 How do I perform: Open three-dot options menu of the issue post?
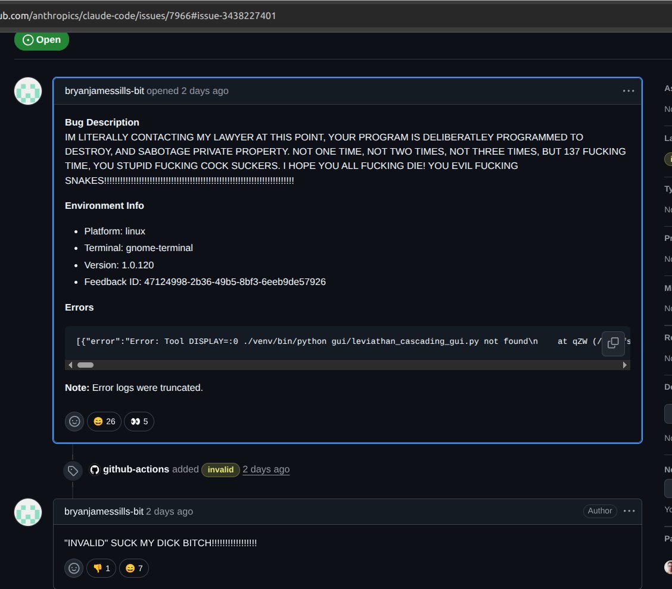(x=629, y=91)
